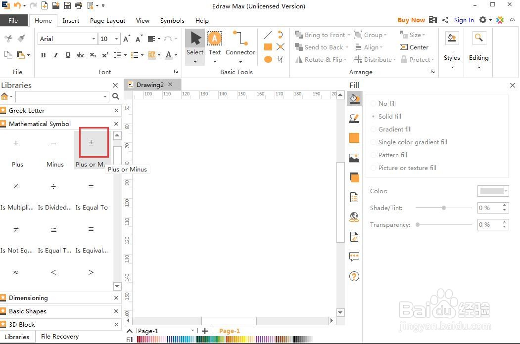Open the comments panel icon

pyautogui.click(x=354, y=257)
